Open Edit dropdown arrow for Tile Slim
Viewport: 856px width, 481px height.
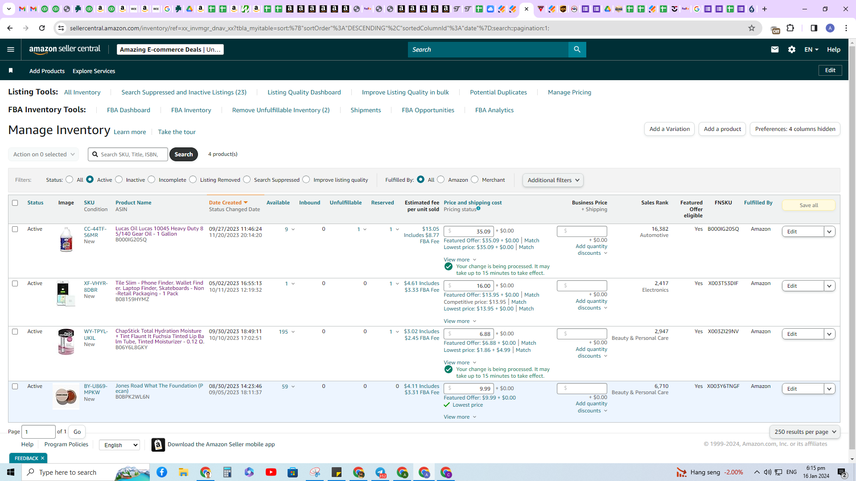[829, 286]
